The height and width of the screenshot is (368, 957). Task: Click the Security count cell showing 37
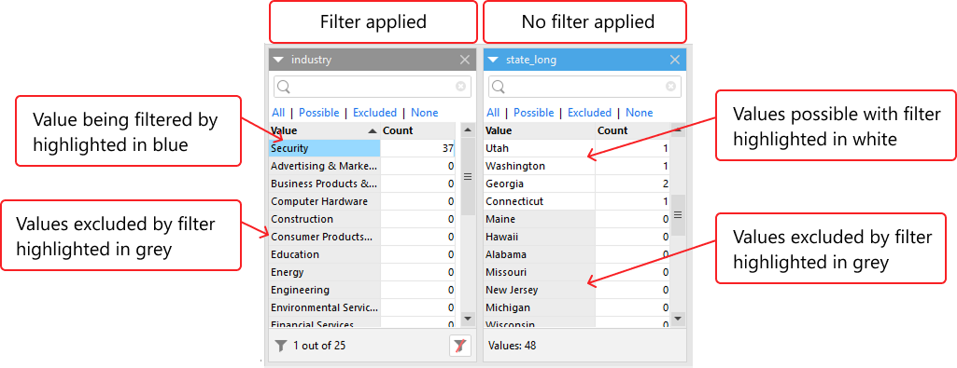pyautogui.click(x=418, y=148)
